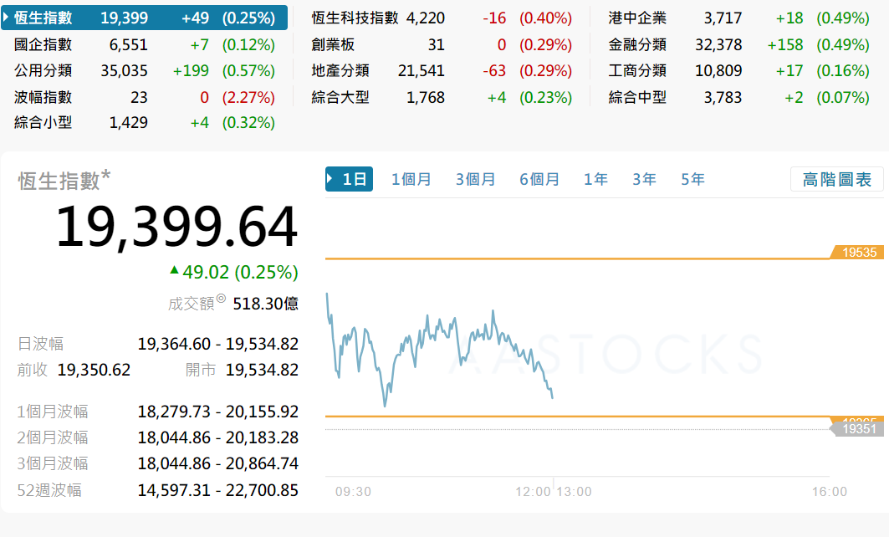Viewport: 889px width, 537px height.
Task: Open the 國企指數 index
Action: tap(43, 44)
